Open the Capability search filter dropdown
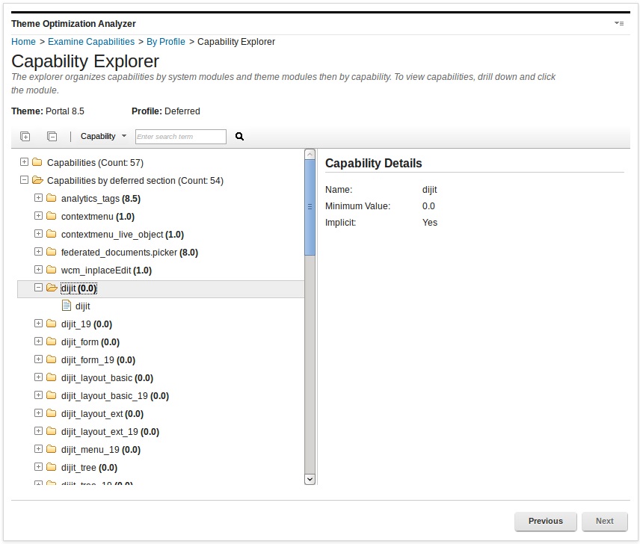The height and width of the screenshot is (544, 640). pos(103,136)
